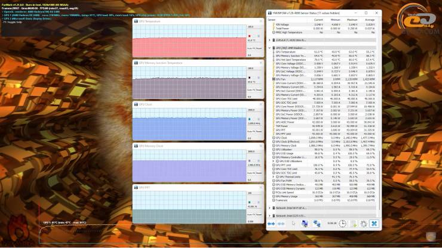Click Reset in GPU PPT graph
Viewport: 442px width, 248px height.
[x=259, y=215]
